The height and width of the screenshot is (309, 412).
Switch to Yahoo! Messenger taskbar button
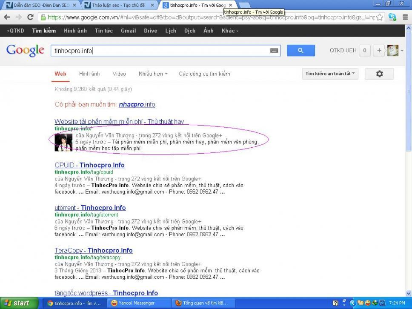[139, 303]
